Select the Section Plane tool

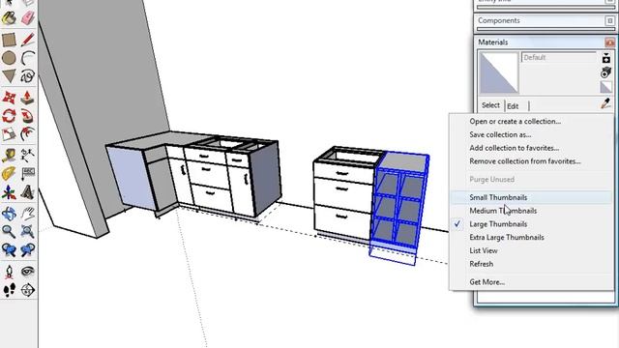(27, 290)
